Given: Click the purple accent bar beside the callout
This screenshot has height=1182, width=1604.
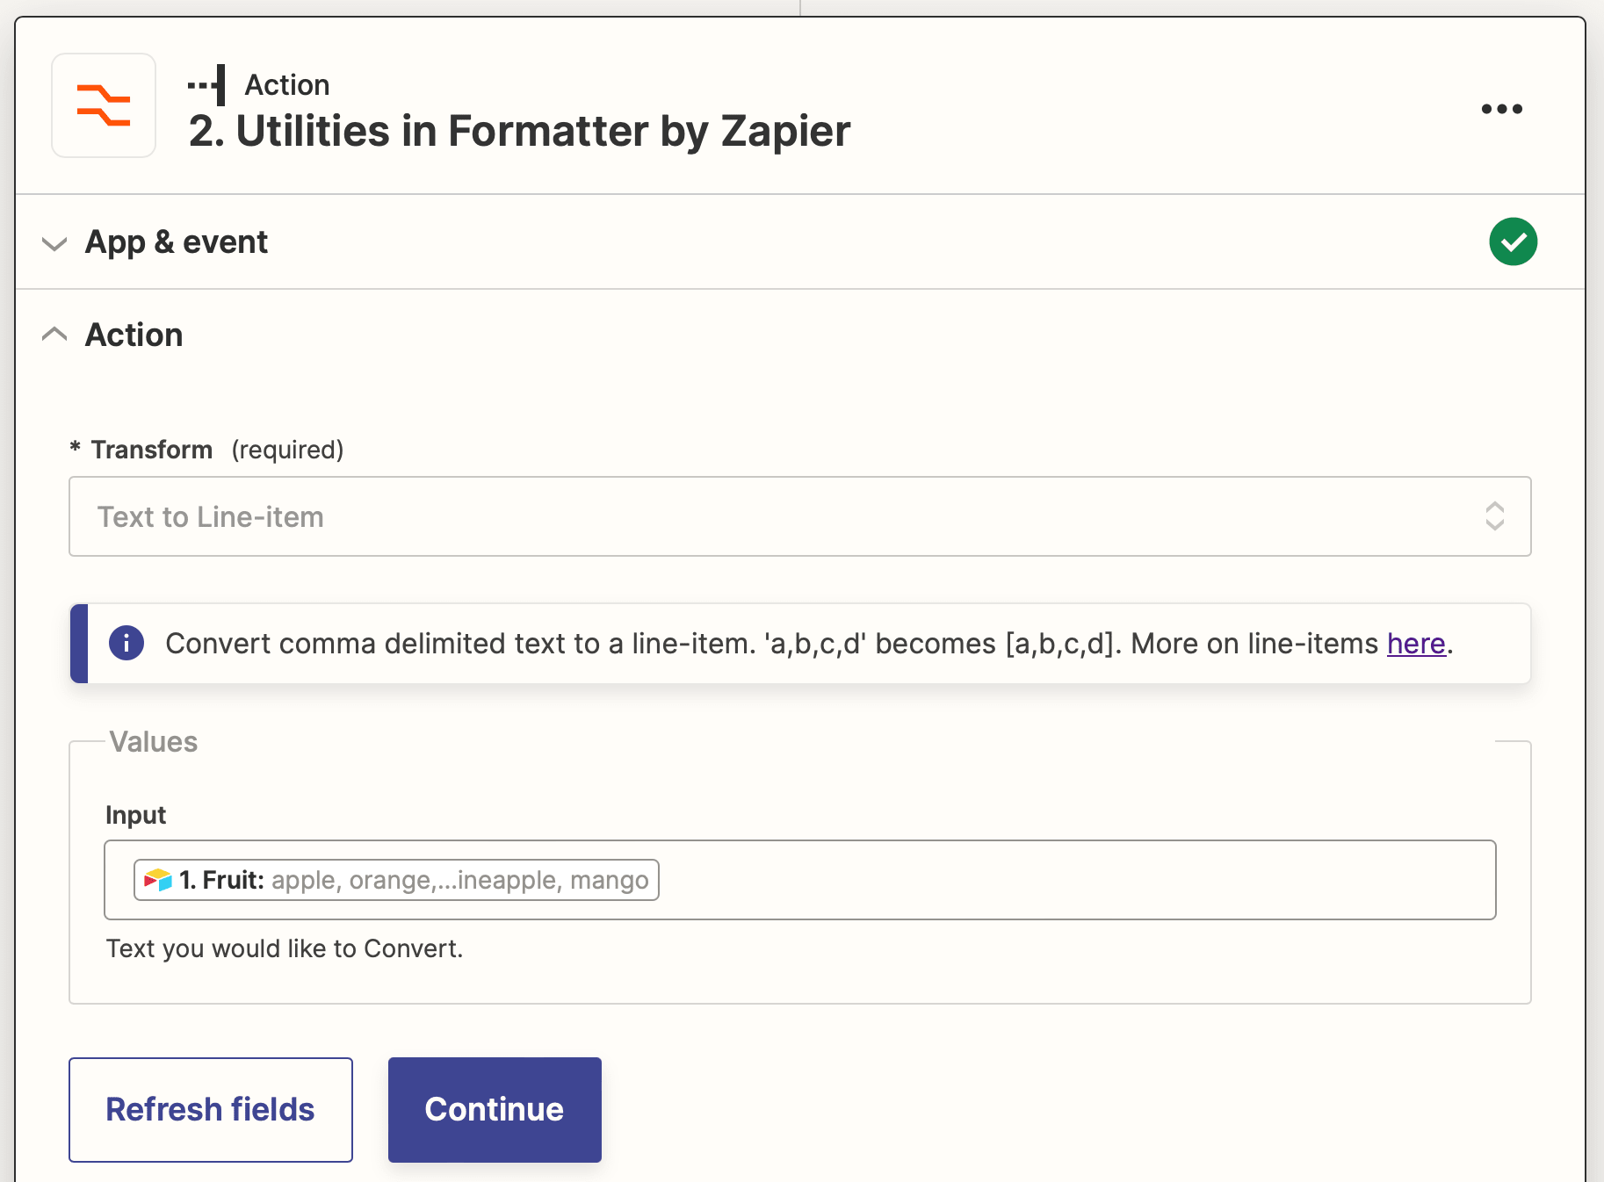Looking at the screenshot, I should click(76, 643).
